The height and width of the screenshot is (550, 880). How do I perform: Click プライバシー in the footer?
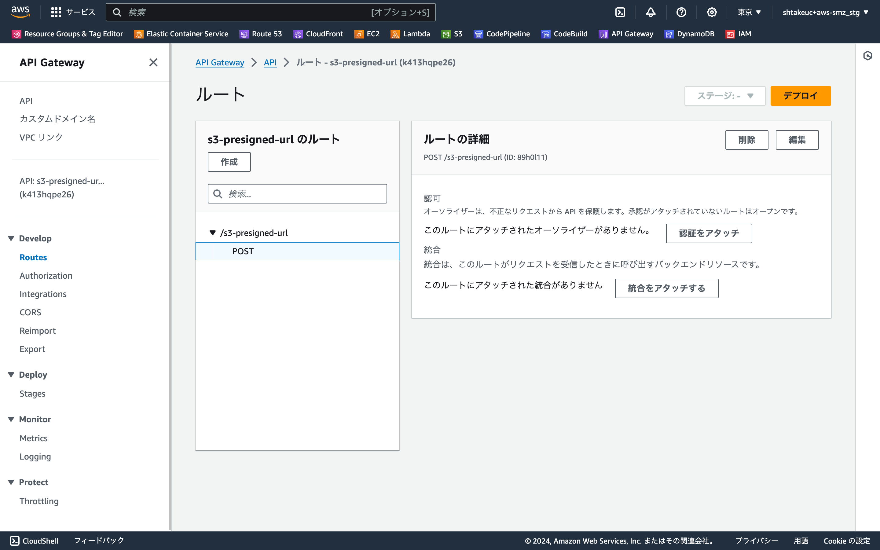pos(756,541)
